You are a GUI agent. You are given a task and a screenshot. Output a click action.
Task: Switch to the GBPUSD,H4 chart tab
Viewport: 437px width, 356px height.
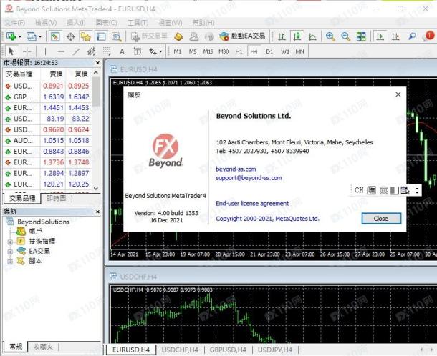[228, 350]
